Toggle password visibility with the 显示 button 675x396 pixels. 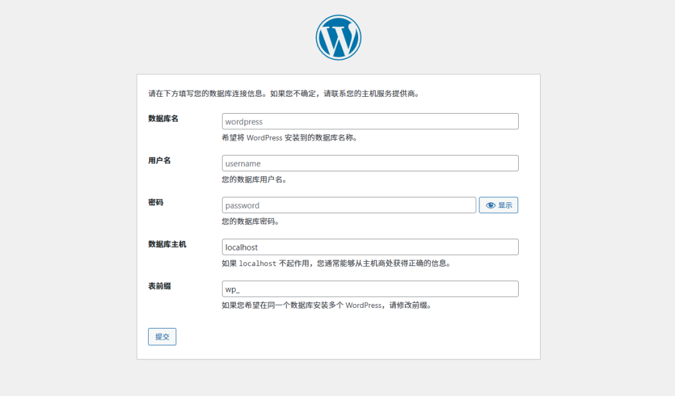[498, 205]
